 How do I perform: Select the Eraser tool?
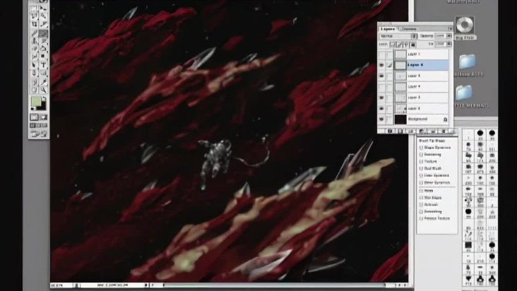click(35, 49)
